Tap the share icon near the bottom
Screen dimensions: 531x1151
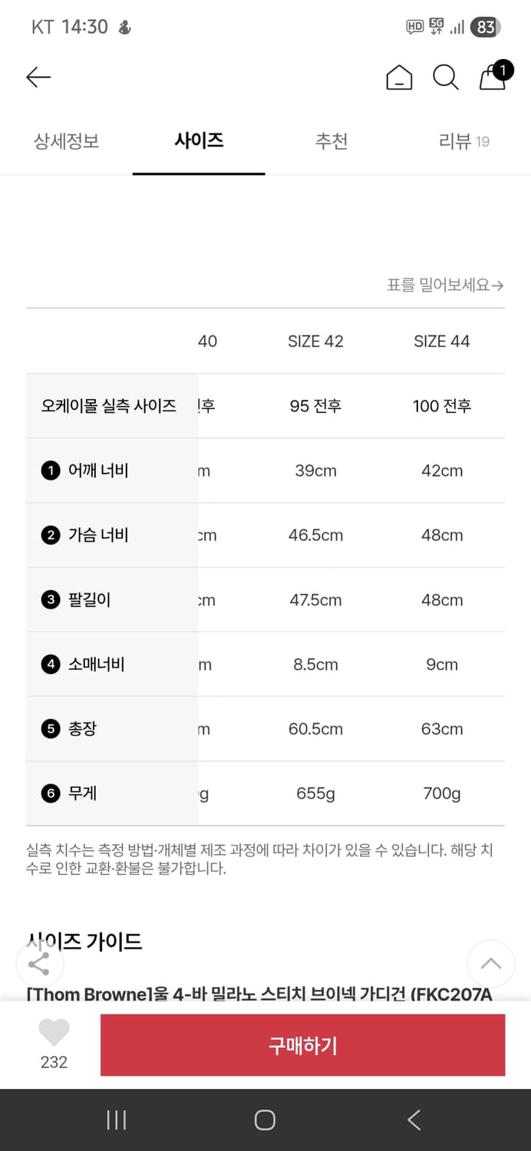[39, 964]
